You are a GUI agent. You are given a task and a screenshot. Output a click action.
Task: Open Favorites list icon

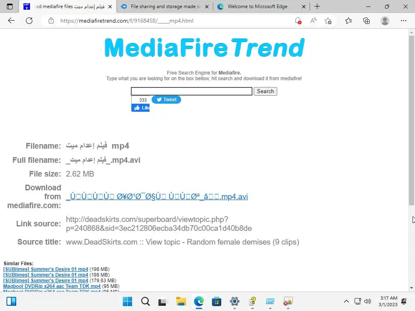tap(349, 21)
